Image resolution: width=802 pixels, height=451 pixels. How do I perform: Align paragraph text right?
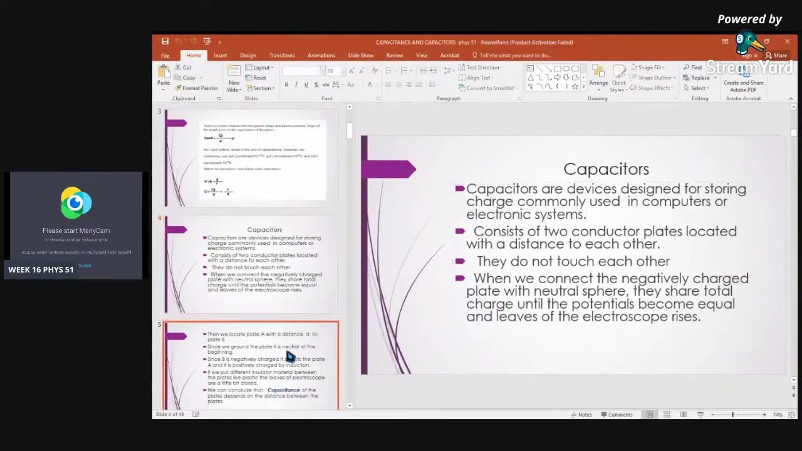click(409, 85)
